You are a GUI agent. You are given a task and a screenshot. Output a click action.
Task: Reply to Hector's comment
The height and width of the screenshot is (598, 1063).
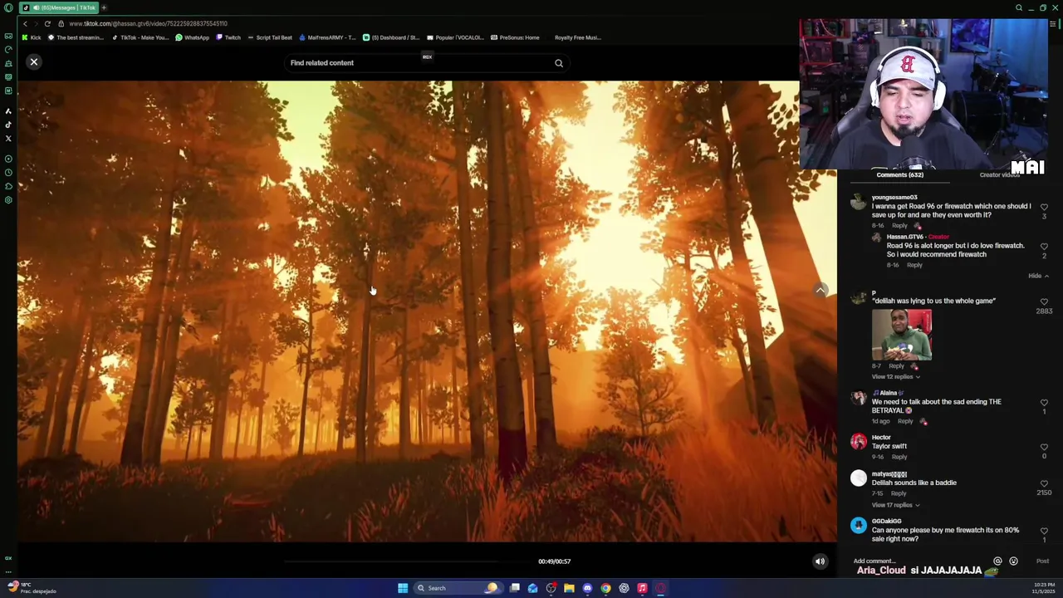point(899,457)
